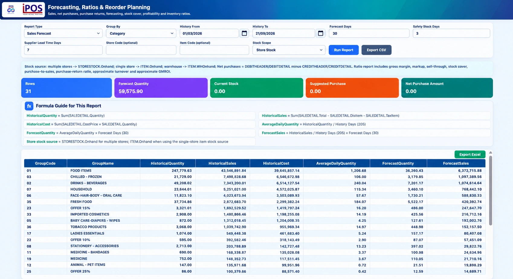Click the ForecastSales column header

[x=456, y=163]
